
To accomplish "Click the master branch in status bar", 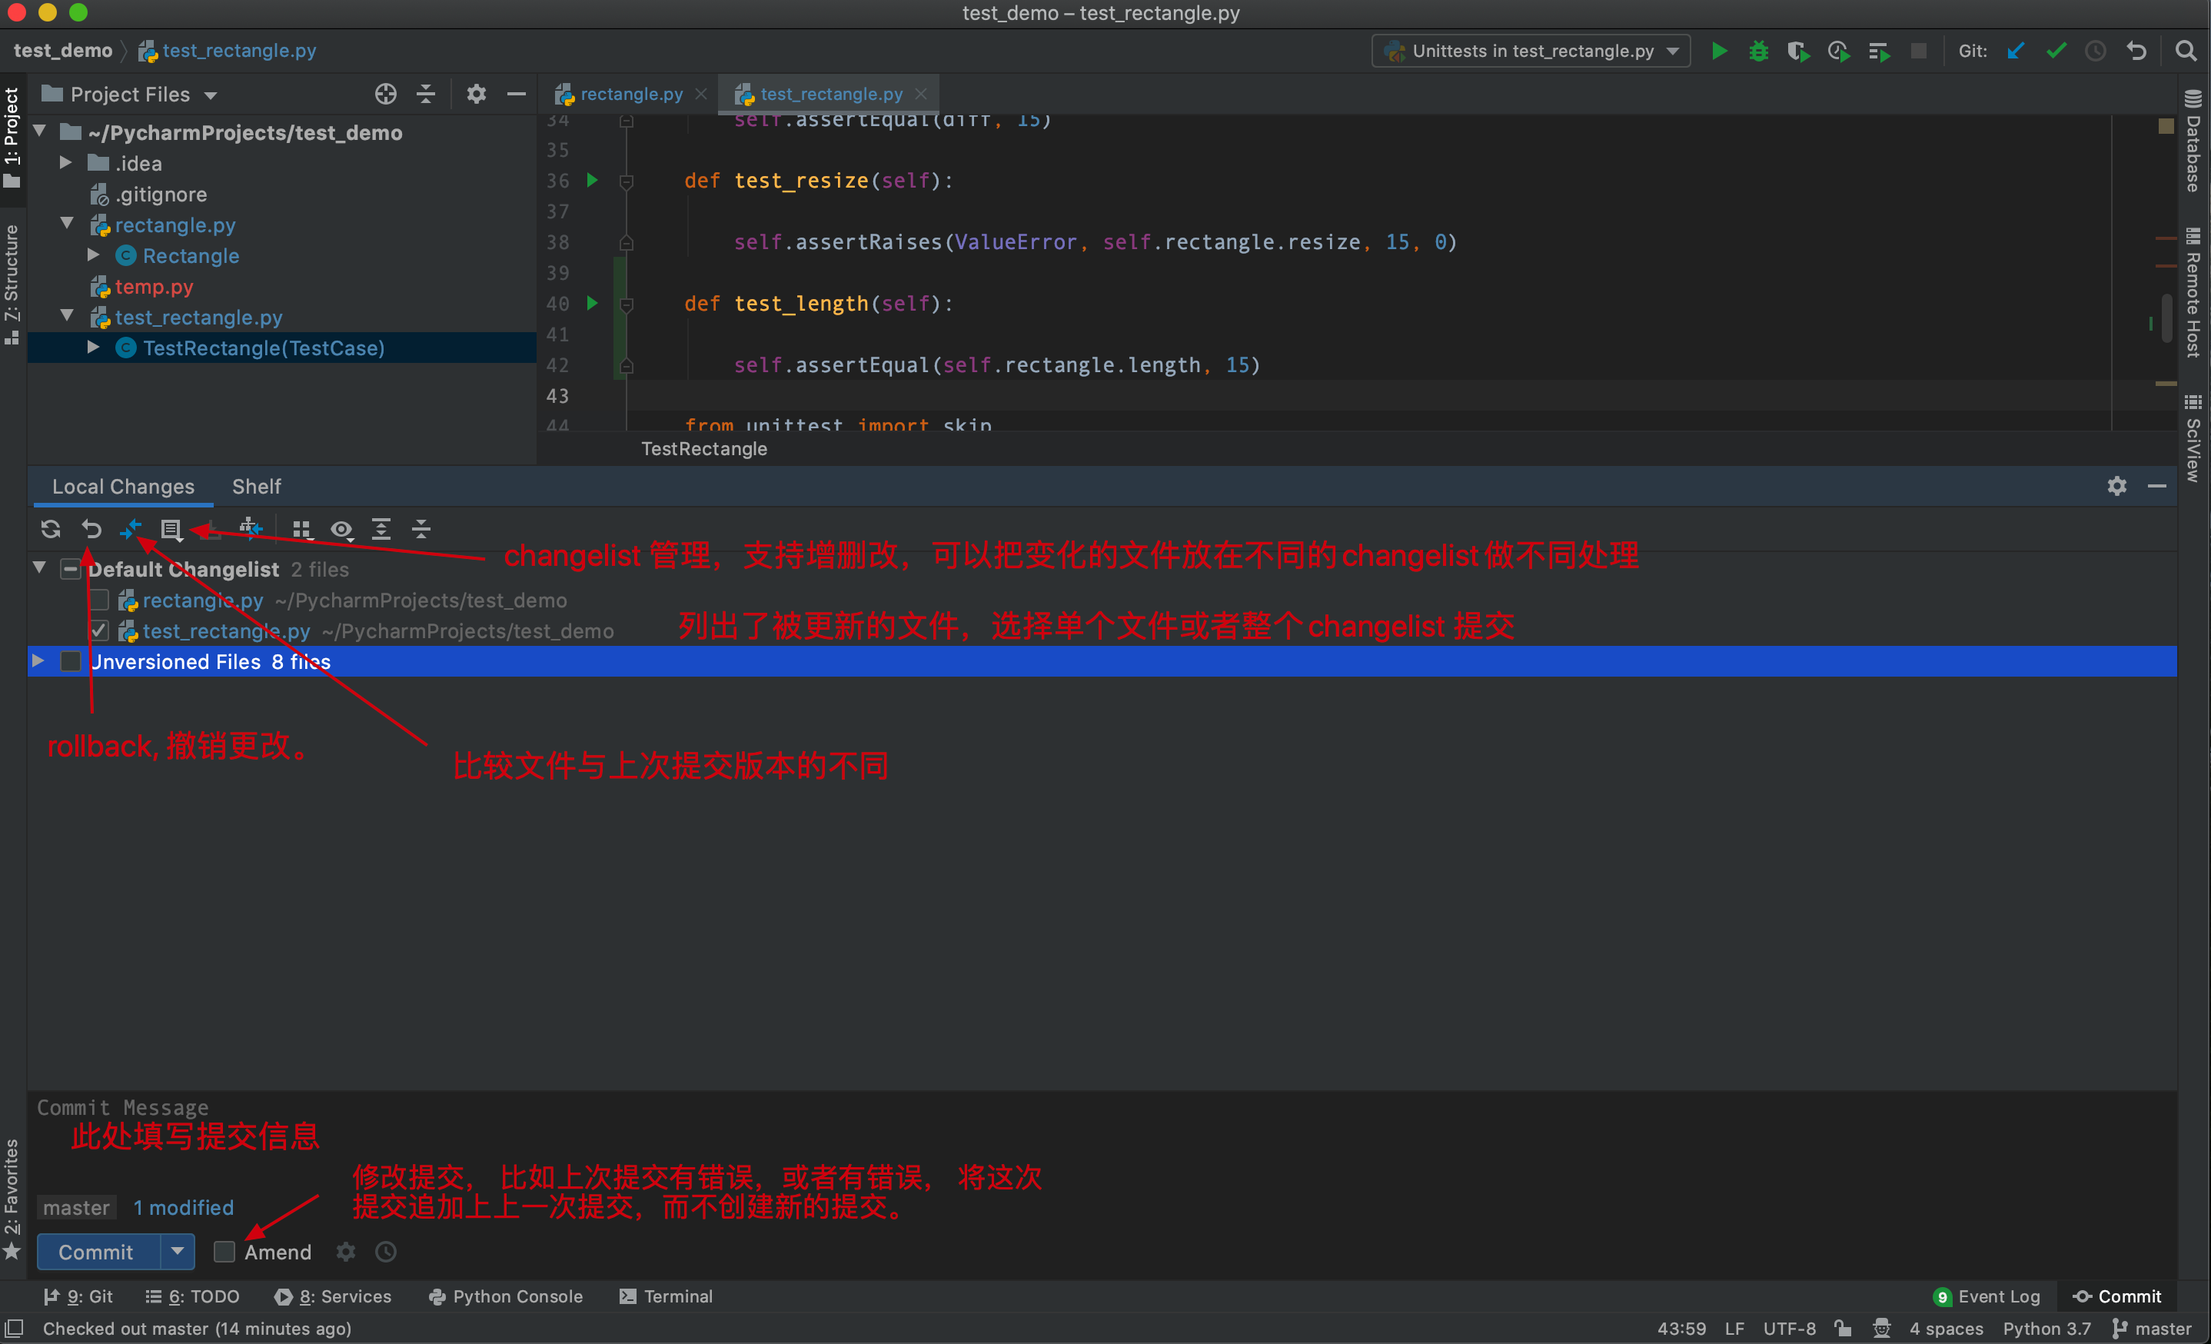I will (x=2152, y=1329).
